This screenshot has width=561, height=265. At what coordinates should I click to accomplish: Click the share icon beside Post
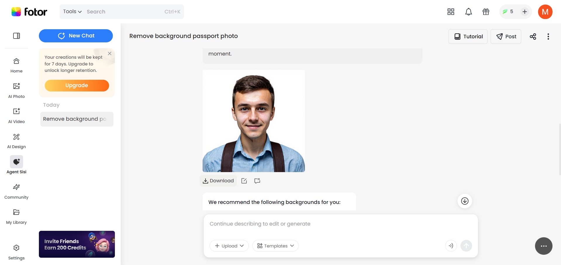click(533, 37)
